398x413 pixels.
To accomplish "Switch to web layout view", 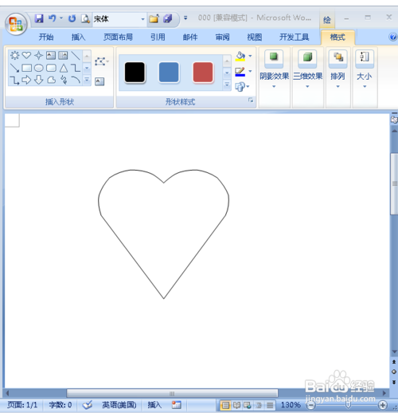I will [248, 405].
